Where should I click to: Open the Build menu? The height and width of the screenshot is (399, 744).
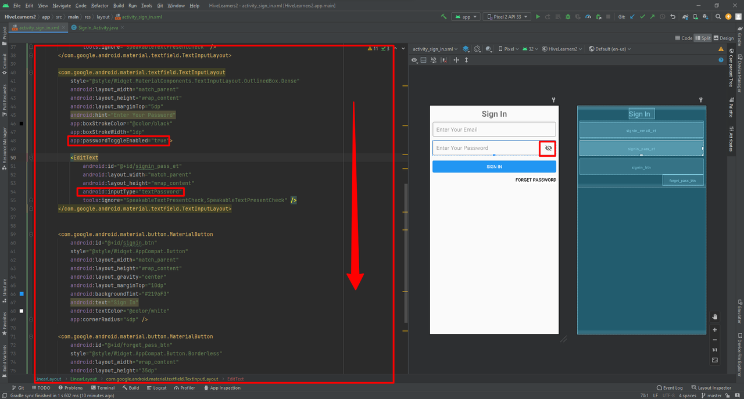(119, 5)
